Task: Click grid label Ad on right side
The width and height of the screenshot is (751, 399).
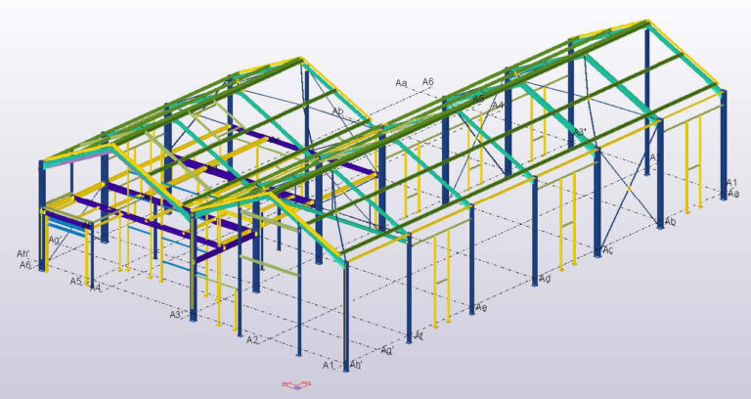Action: pos(545,280)
